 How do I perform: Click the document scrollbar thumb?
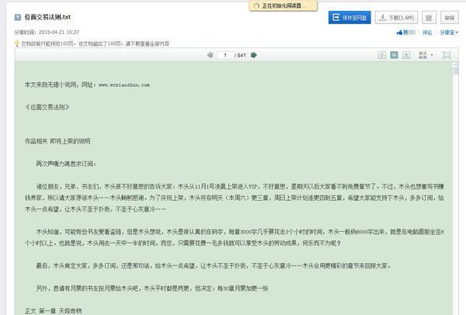(x=455, y=71)
